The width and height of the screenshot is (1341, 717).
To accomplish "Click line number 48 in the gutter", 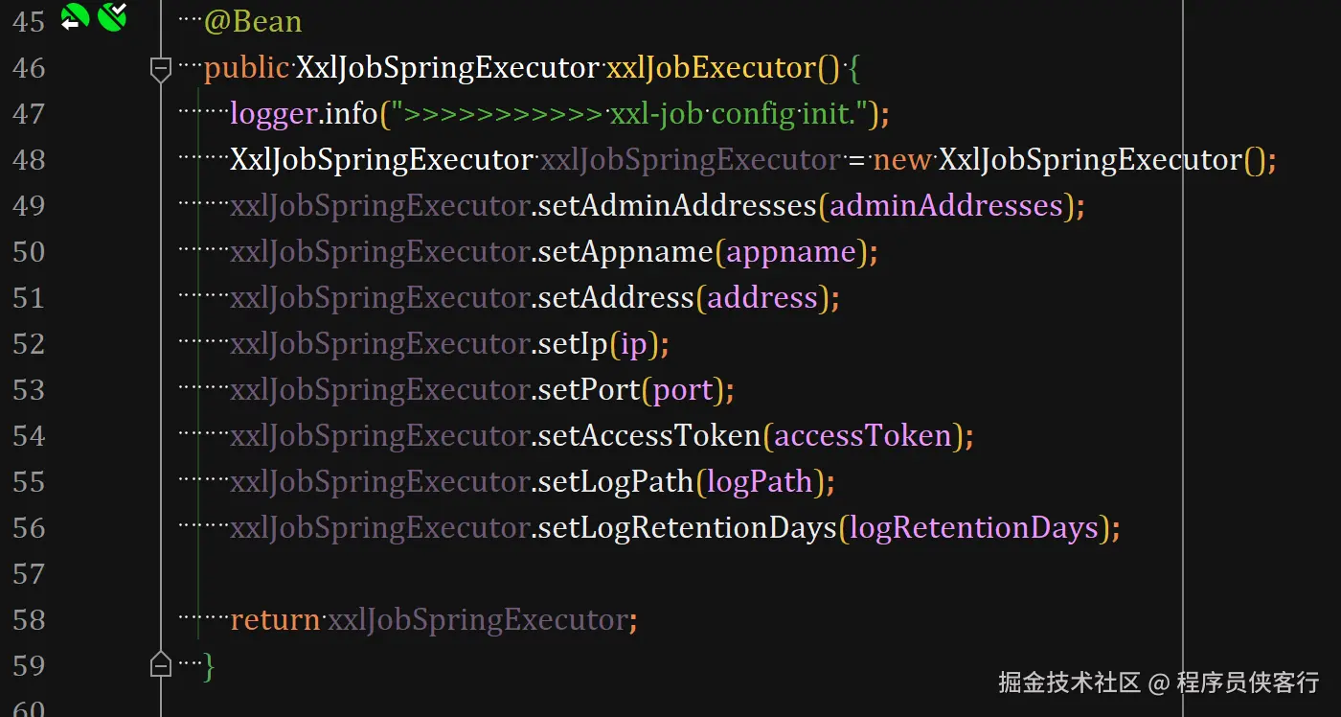I will 29,160.
